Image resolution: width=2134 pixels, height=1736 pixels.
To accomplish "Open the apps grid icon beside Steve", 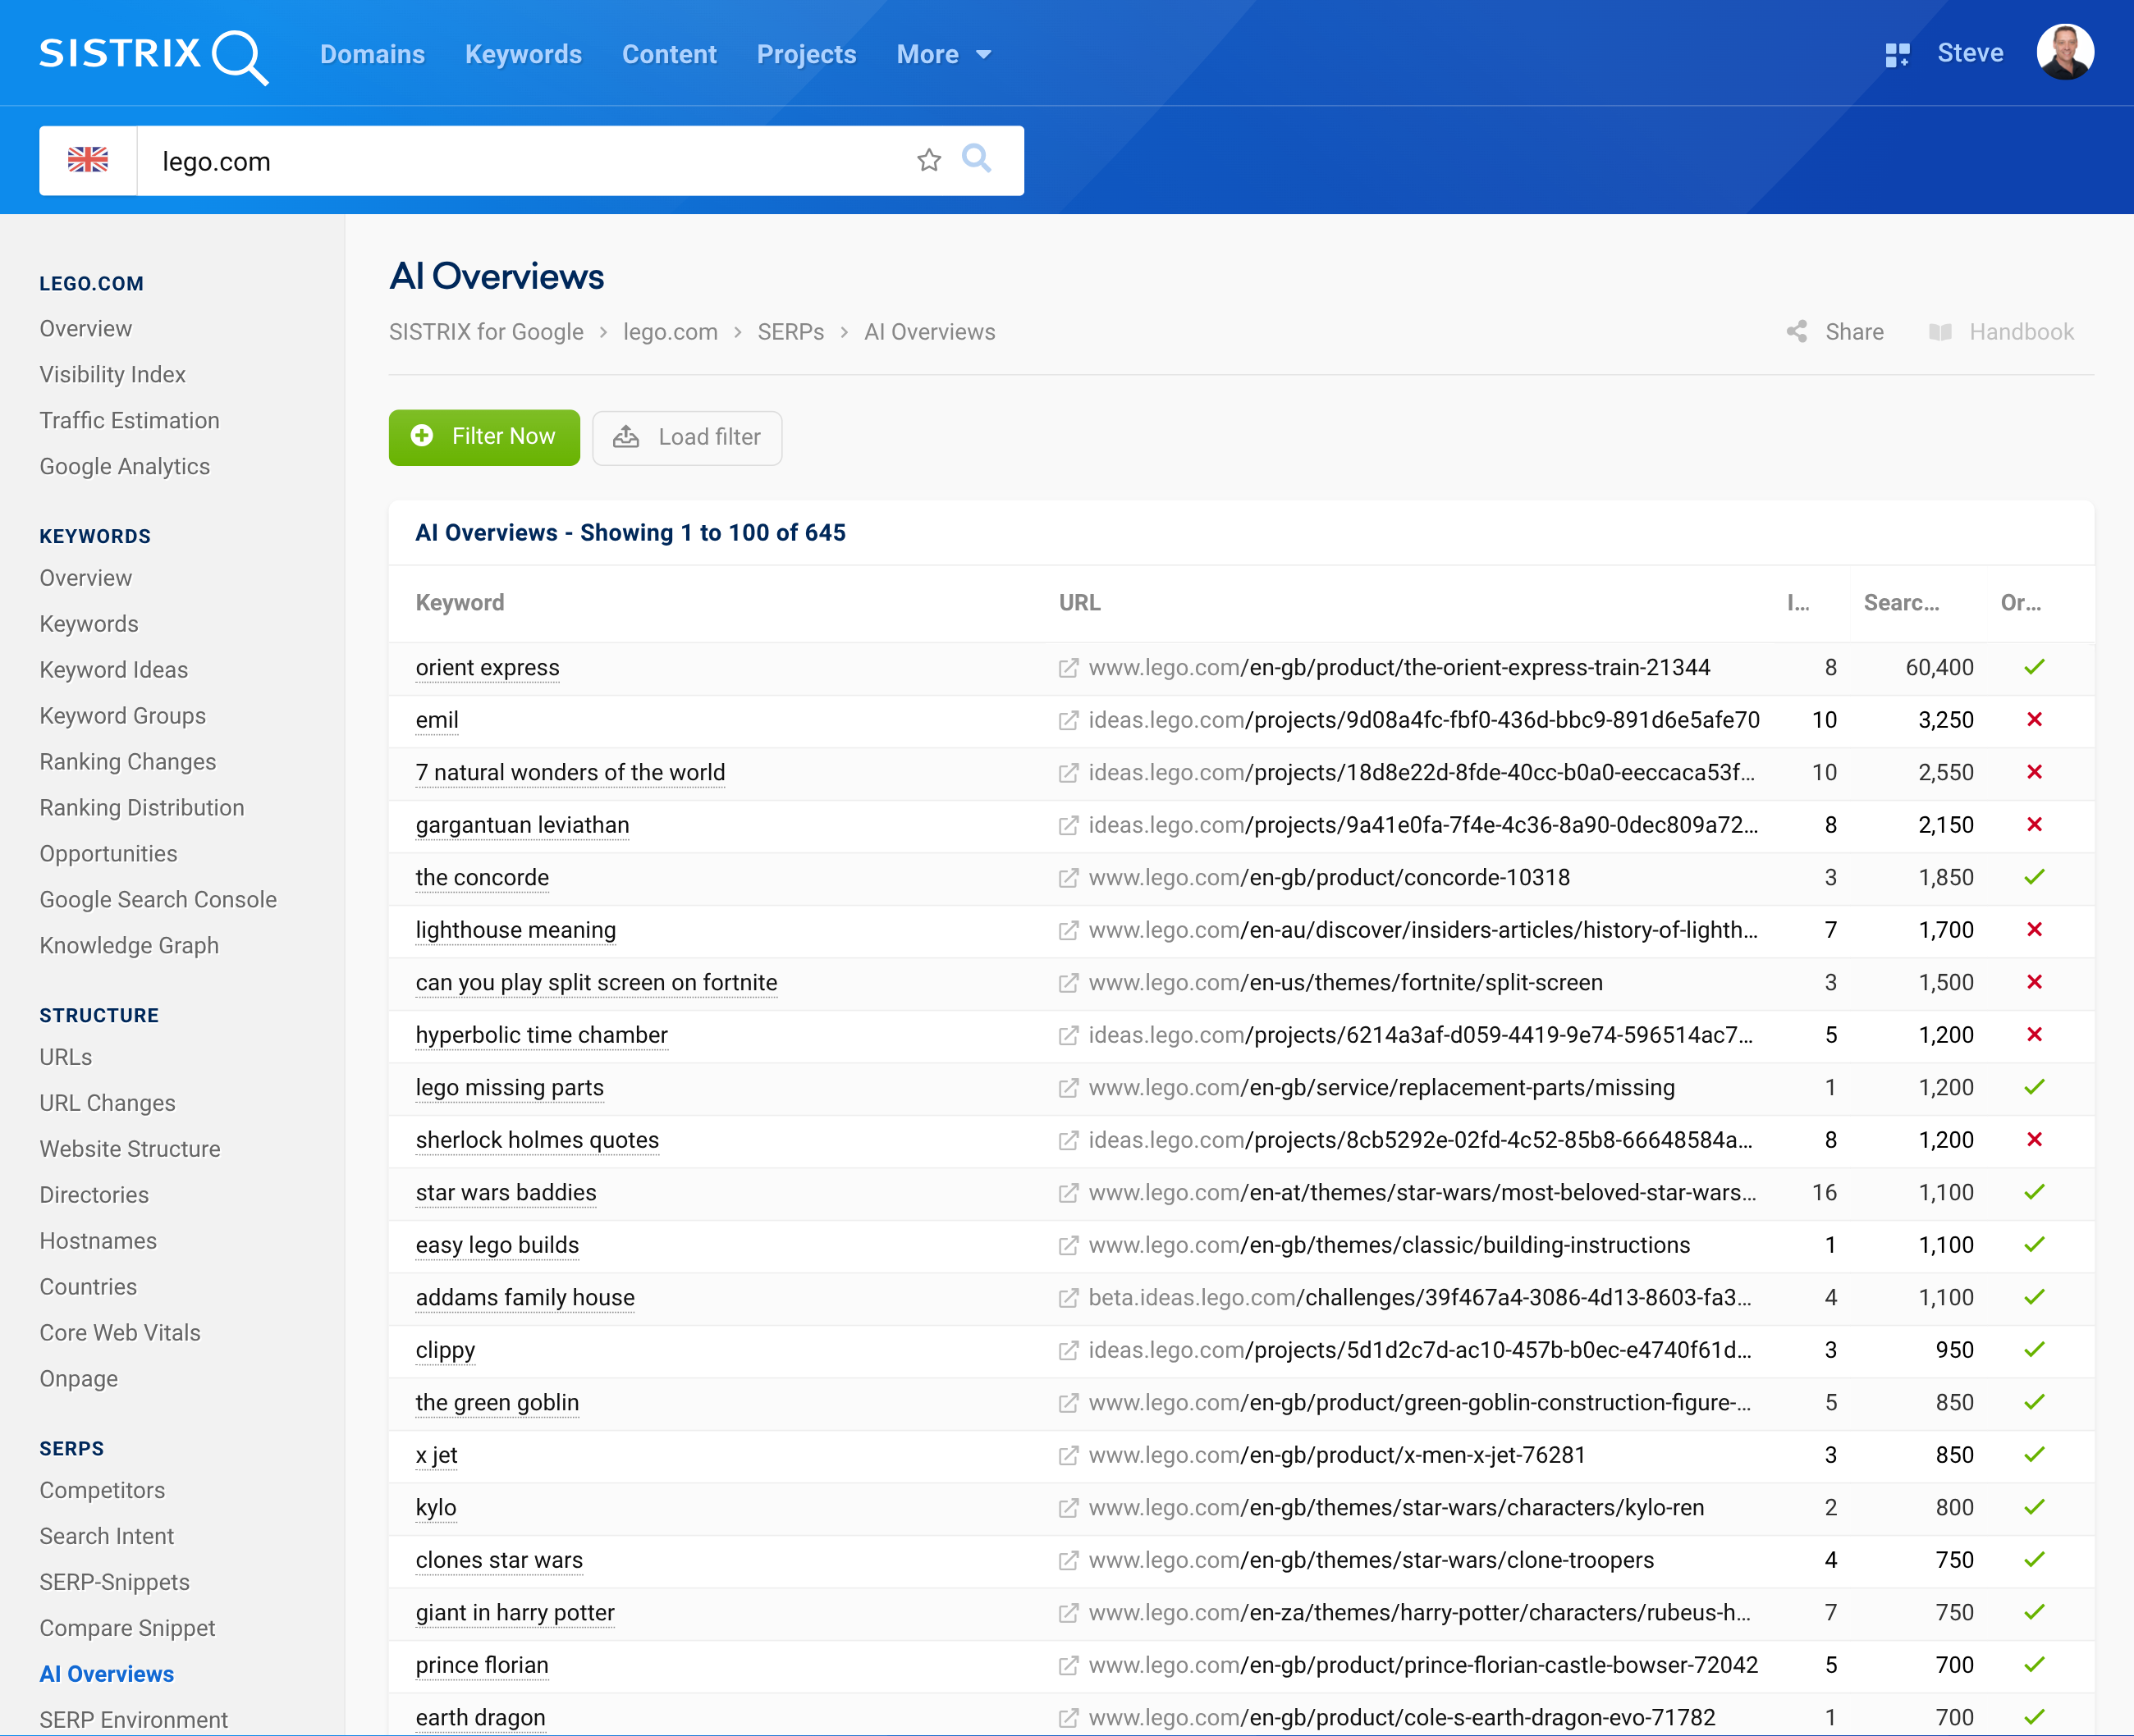I will tap(1897, 54).
